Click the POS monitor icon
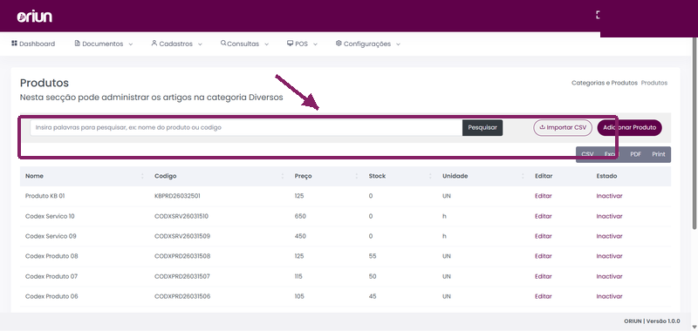This screenshot has height=331, width=698. click(x=291, y=44)
